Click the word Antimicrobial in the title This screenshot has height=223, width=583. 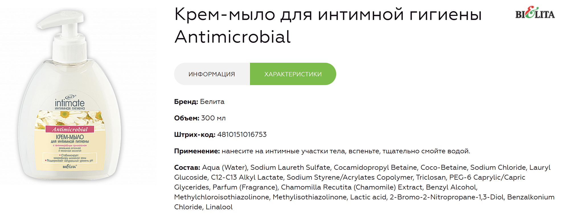[x=233, y=37]
